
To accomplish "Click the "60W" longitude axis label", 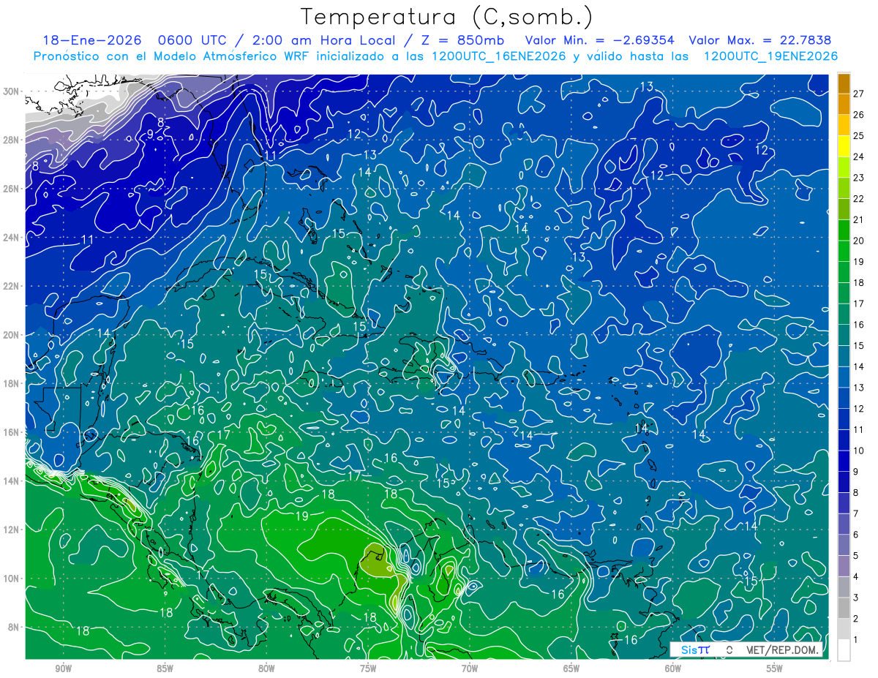I will (673, 668).
